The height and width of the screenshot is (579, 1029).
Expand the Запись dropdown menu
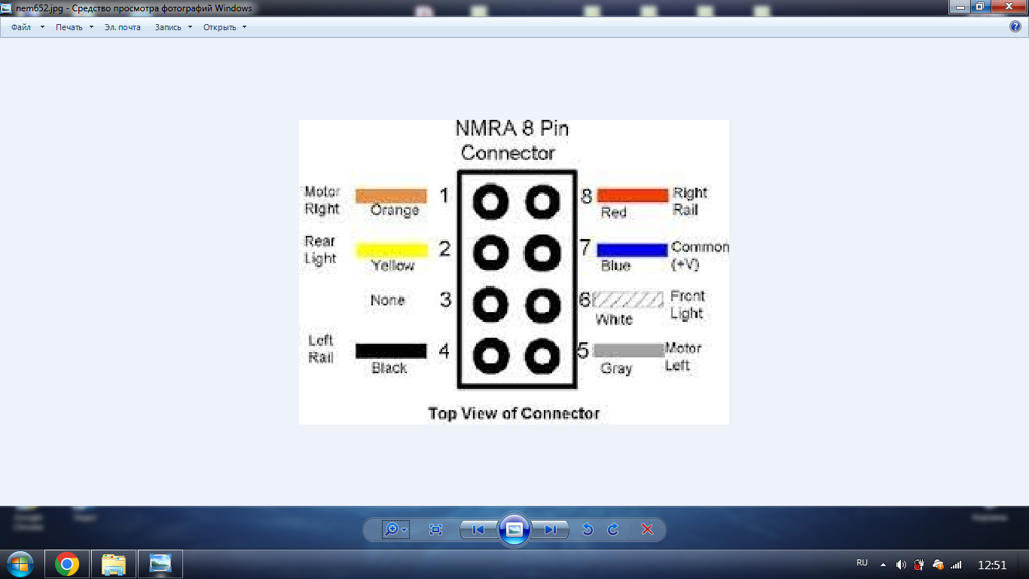[173, 27]
